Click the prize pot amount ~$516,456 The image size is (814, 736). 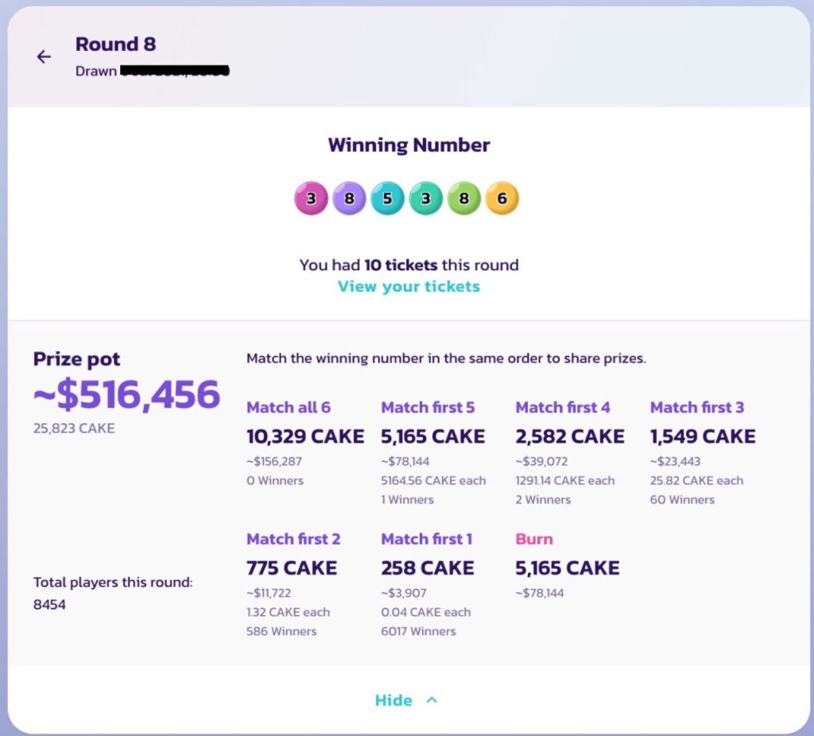pos(126,393)
